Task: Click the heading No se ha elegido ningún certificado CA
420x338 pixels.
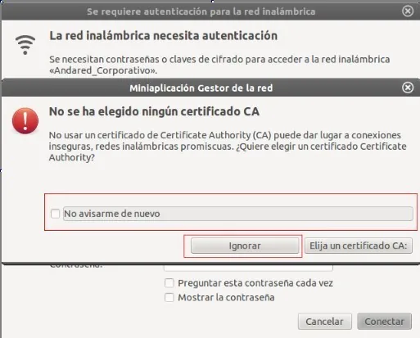Action: point(154,111)
